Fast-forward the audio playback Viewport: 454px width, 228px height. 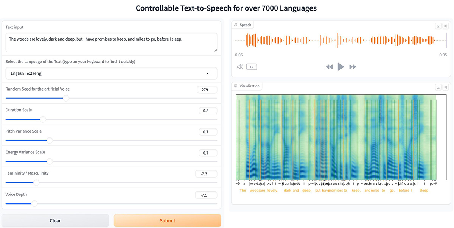click(x=353, y=67)
